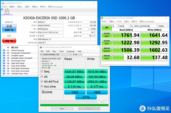
Task: Click the 良好 100 % health status button
Action: point(9,28)
